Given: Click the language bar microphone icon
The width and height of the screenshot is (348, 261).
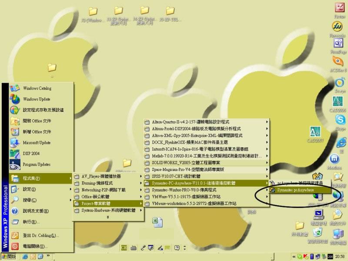Looking at the screenshot, I should (x=143, y=248).
